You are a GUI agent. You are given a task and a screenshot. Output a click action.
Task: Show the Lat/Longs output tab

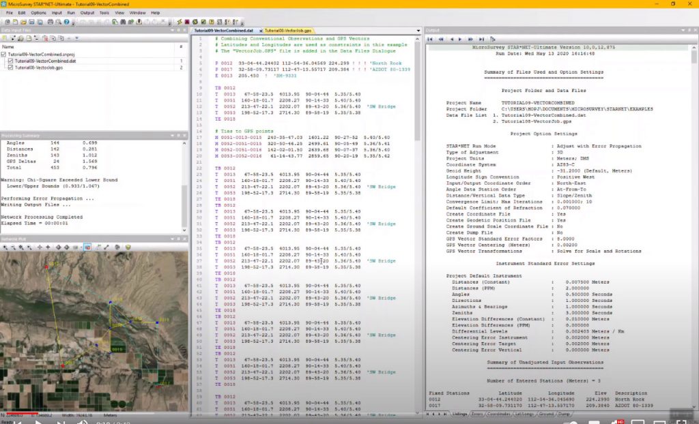524,414
